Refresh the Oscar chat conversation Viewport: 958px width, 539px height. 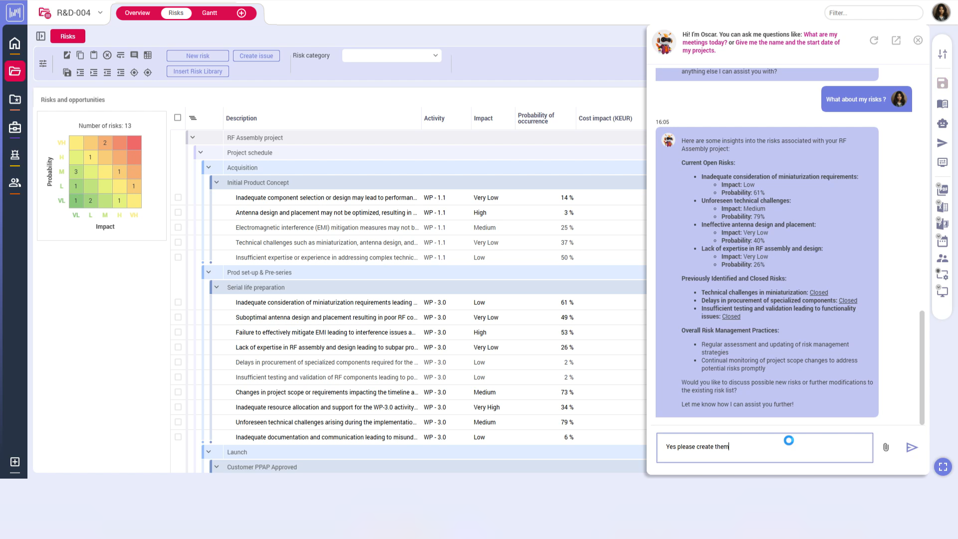874,40
